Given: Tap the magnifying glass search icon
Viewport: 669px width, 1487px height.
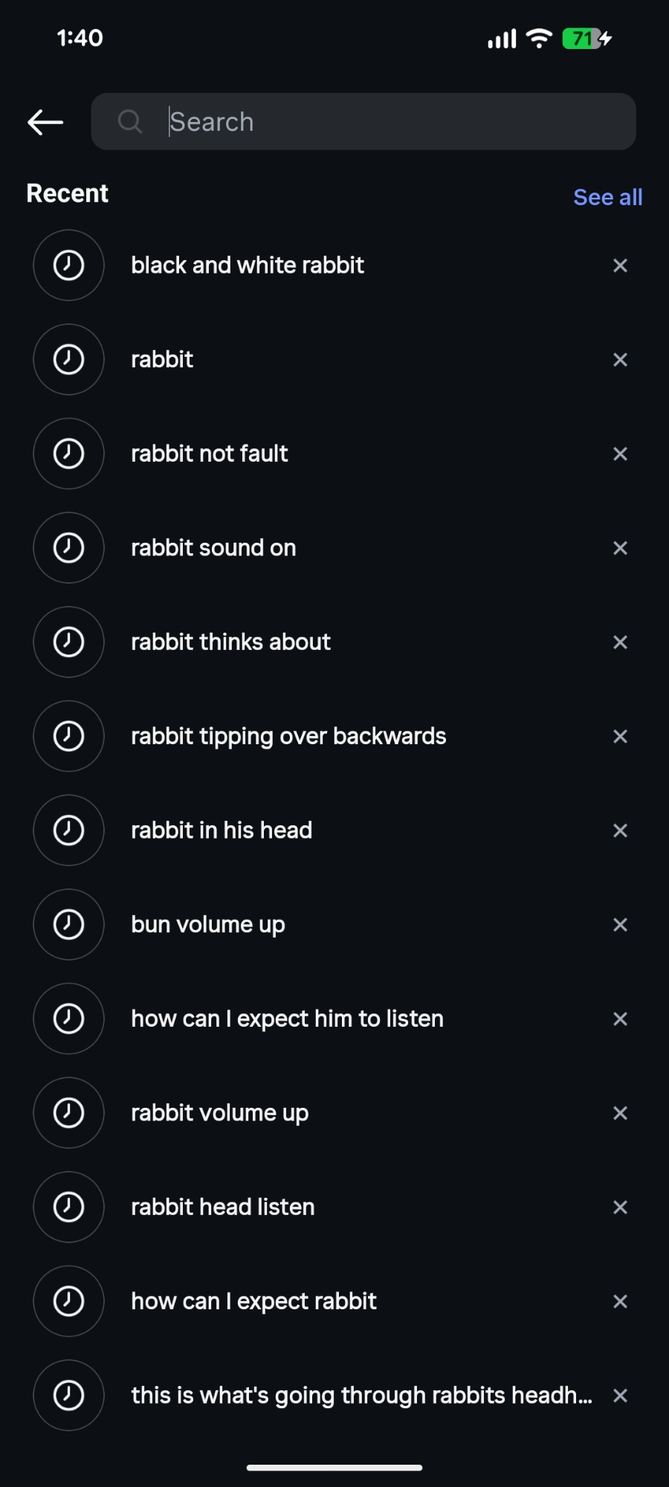Looking at the screenshot, I should click(x=130, y=121).
